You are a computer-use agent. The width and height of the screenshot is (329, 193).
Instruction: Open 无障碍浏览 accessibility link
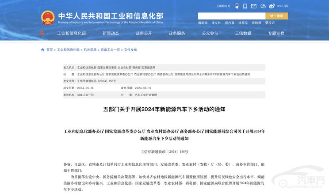pyautogui.click(x=223, y=6)
